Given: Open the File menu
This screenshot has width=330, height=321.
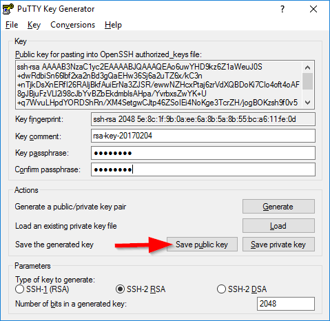Looking at the screenshot, I should click(x=12, y=25).
